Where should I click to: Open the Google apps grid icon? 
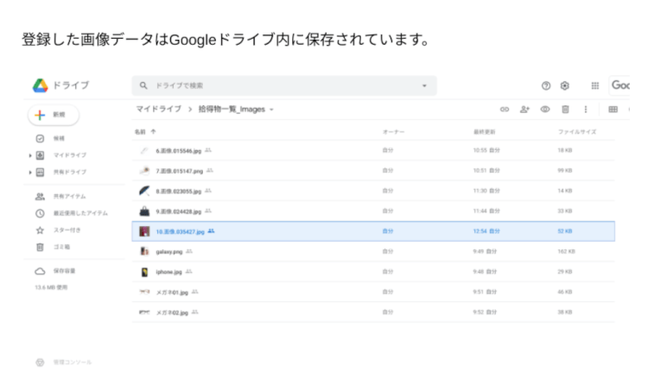(595, 85)
